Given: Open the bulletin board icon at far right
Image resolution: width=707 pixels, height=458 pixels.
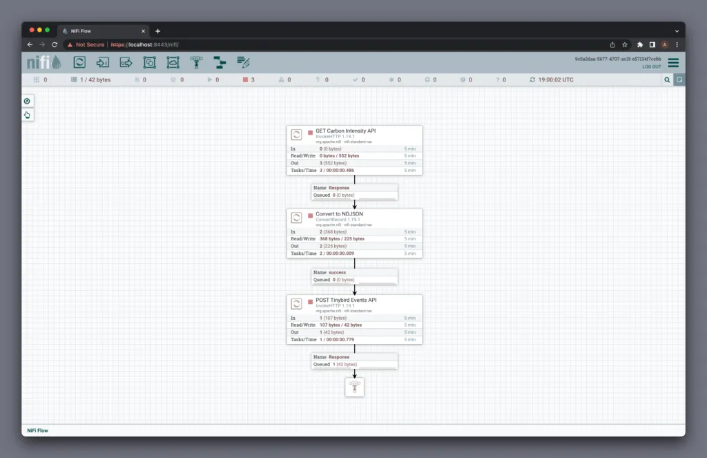Looking at the screenshot, I should [x=679, y=80].
